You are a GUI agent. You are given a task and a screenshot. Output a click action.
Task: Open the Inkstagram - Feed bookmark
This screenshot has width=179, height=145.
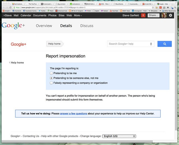(139, 11)
